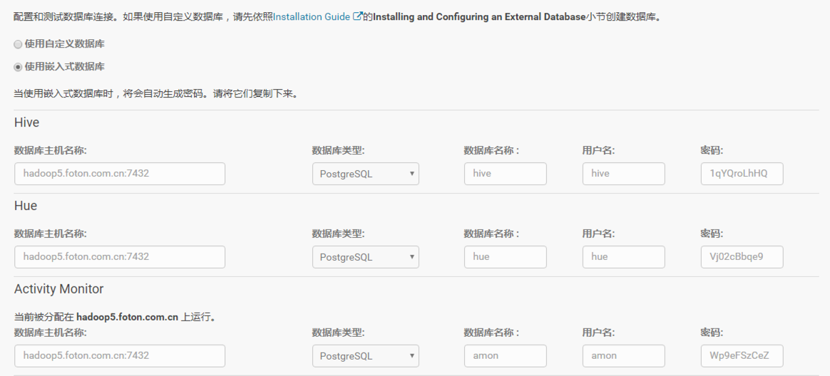Open the Activity Monitor database type dropdown
Screen dimensions: 830x376
pyautogui.click(x=365, y=355)
